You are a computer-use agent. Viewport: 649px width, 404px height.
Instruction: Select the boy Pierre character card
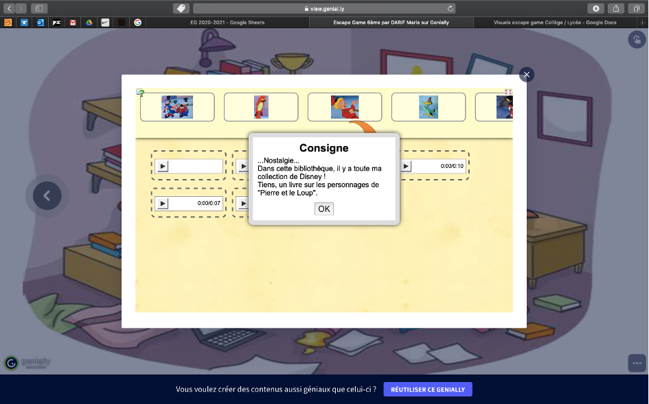click(345, 107)
